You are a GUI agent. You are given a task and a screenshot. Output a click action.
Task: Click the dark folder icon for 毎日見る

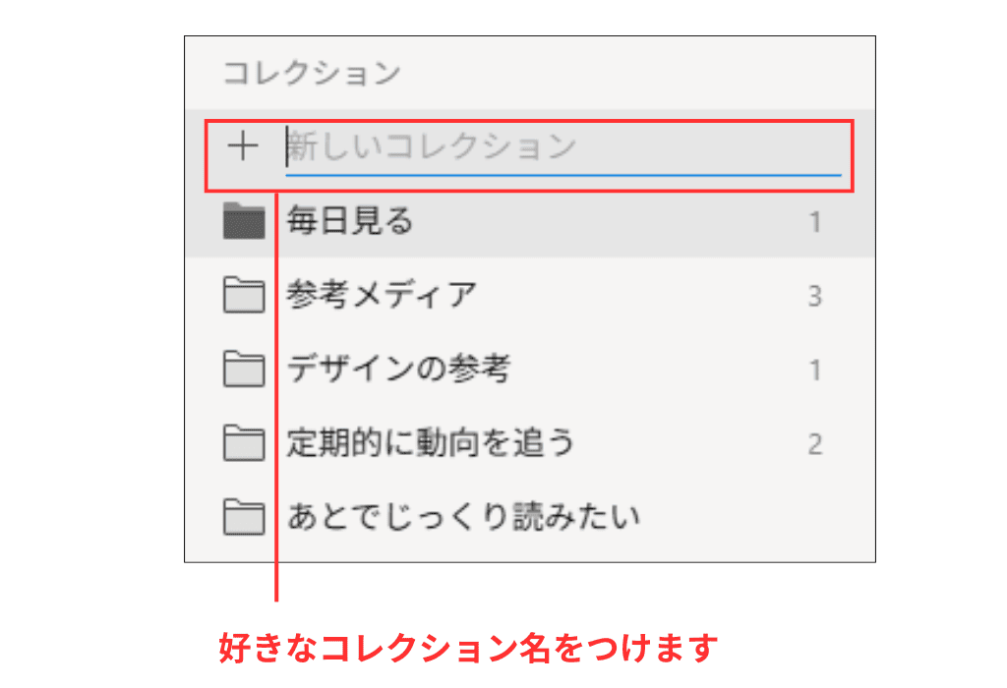(x=244, y=222)
